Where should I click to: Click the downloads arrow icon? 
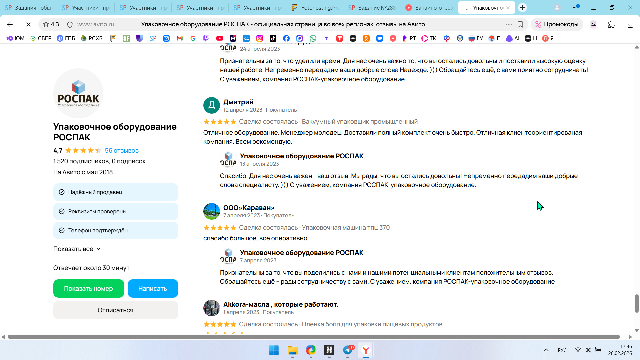[x=630, y=24]
